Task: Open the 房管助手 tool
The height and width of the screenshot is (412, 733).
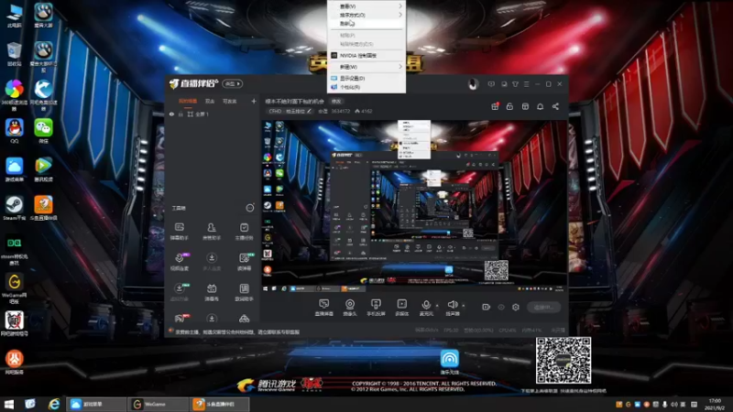Action: (x=212, y=232)
